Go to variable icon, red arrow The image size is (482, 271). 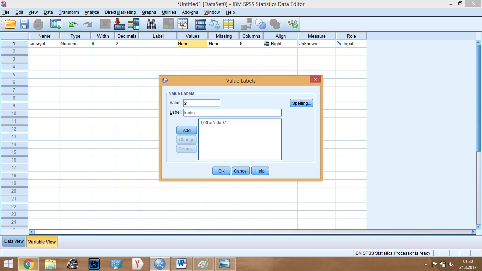click(120, 24)
